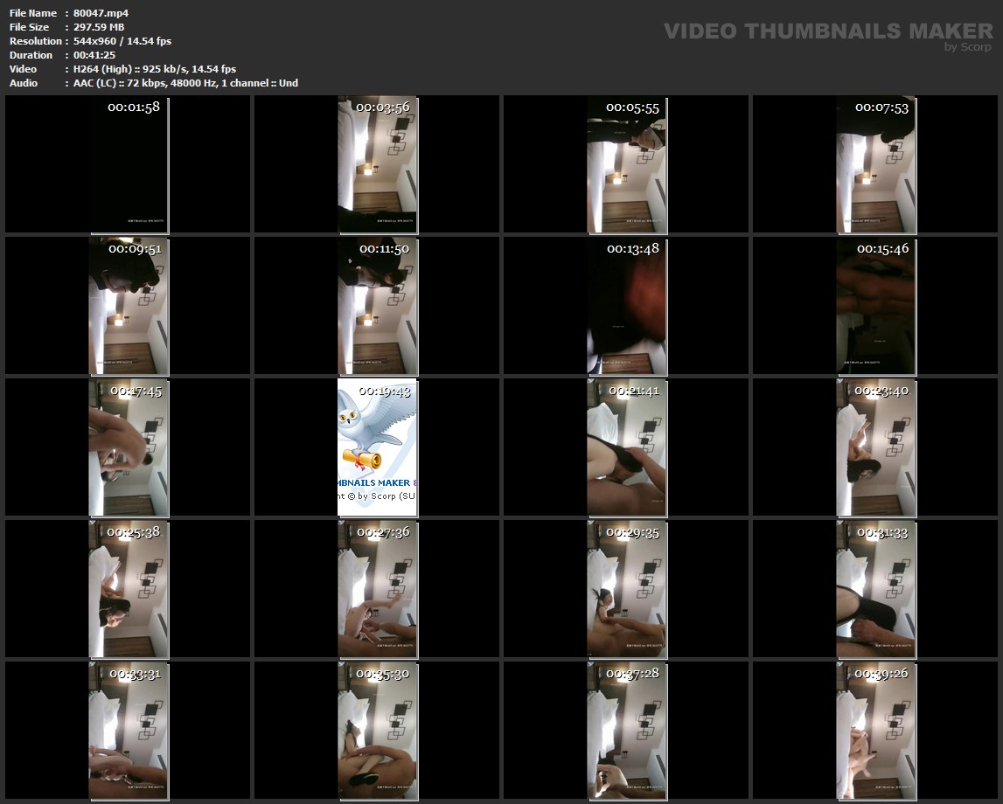
Task: Click the Video label in header
Action: [x=23, y=69]
